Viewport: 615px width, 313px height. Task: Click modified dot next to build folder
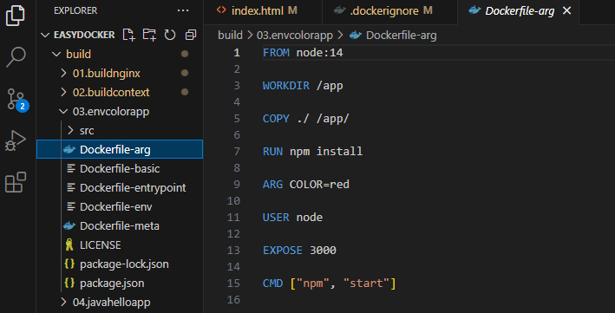click(185, 54)
